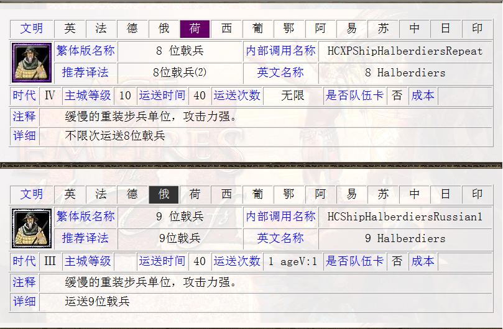Viewport: 503px width, 329px height.
Task: Select 日 civilization in the second card
Action: tap(446, 194)
